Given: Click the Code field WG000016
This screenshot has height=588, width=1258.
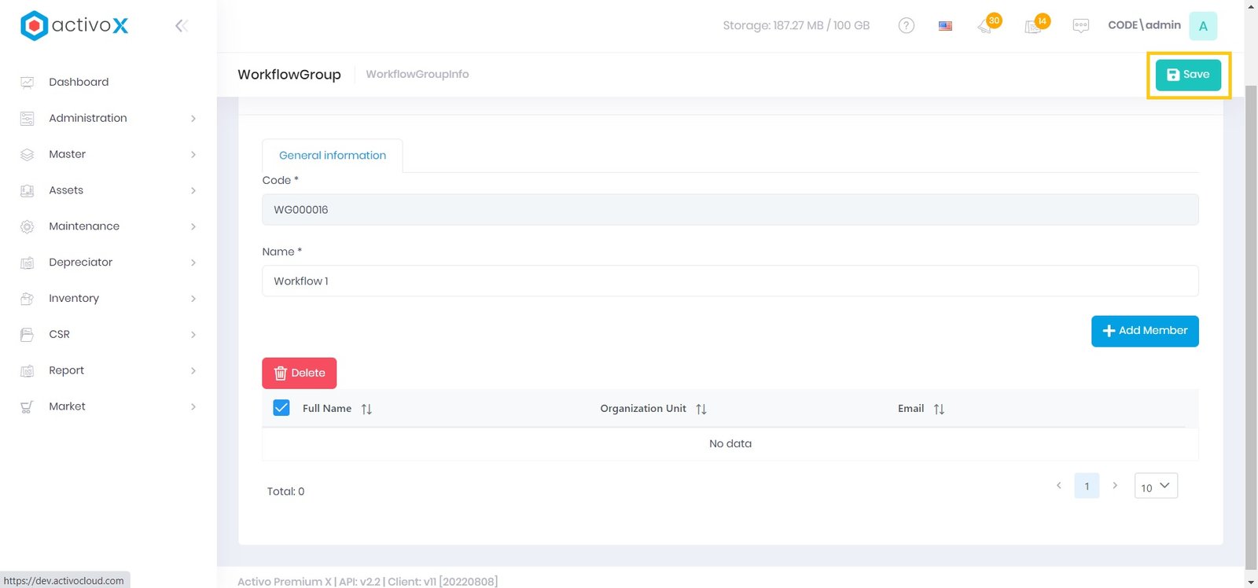Looking at the screenshot, I should [730, 210].
